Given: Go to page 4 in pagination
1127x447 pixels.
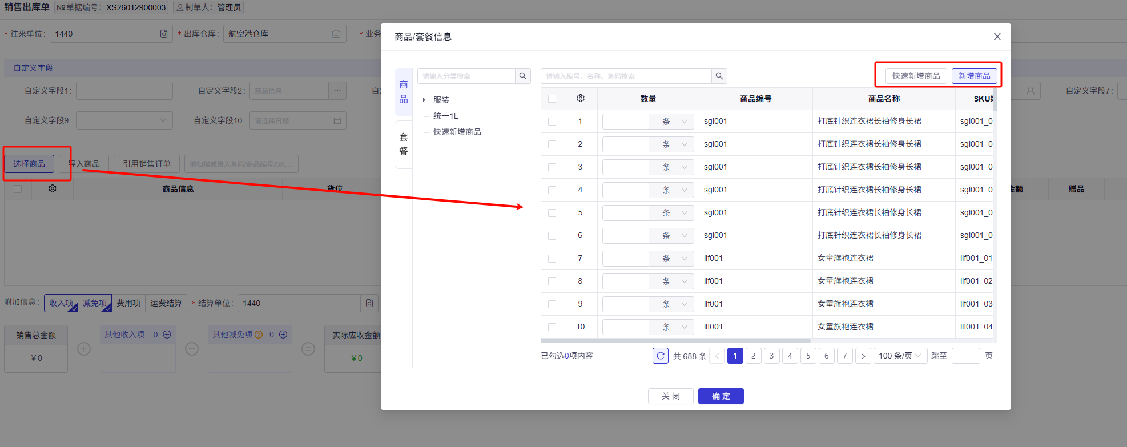Looking at the screenshot, I should pos(790,356).
